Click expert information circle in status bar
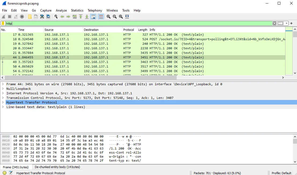 (5, 173)
